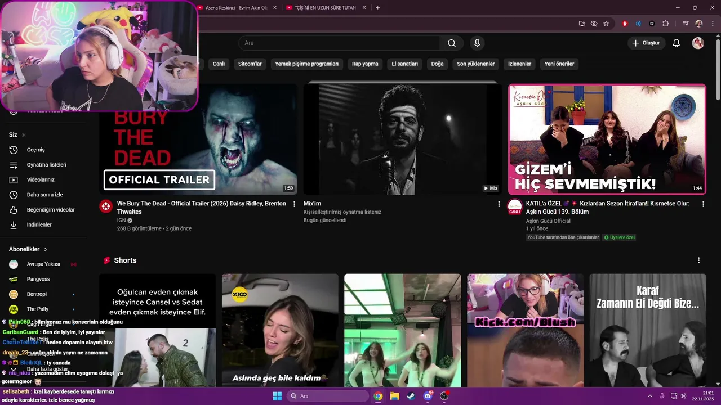
Task: Select the Son yüklenenler filter chip
Action: [475, 64]
